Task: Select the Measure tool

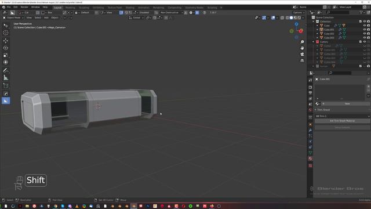Action: pyautogui.click(x=6, y=78)
